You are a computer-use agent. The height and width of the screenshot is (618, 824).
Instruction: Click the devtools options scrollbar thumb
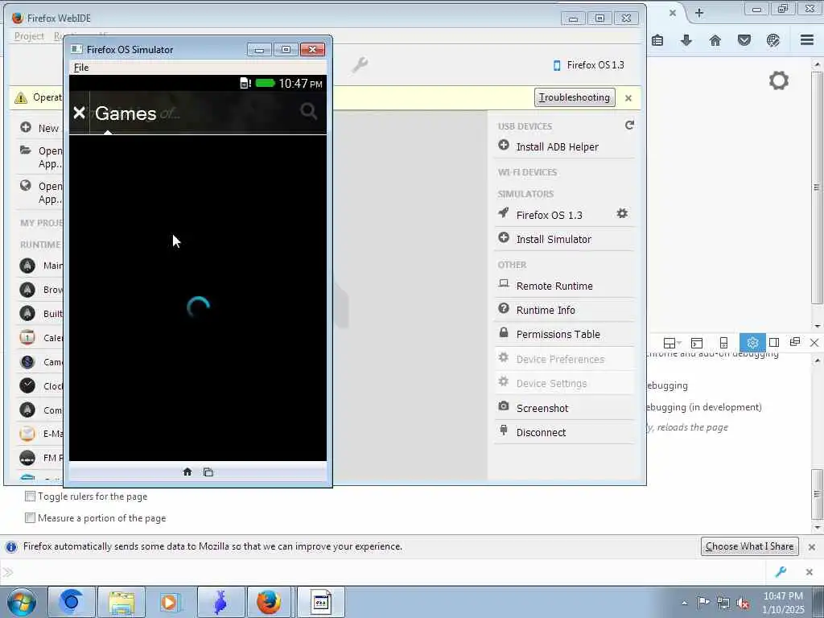816,493
